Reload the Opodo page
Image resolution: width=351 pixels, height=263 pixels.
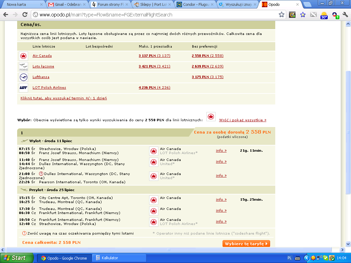pyautogui.click(x=25, y=15)
